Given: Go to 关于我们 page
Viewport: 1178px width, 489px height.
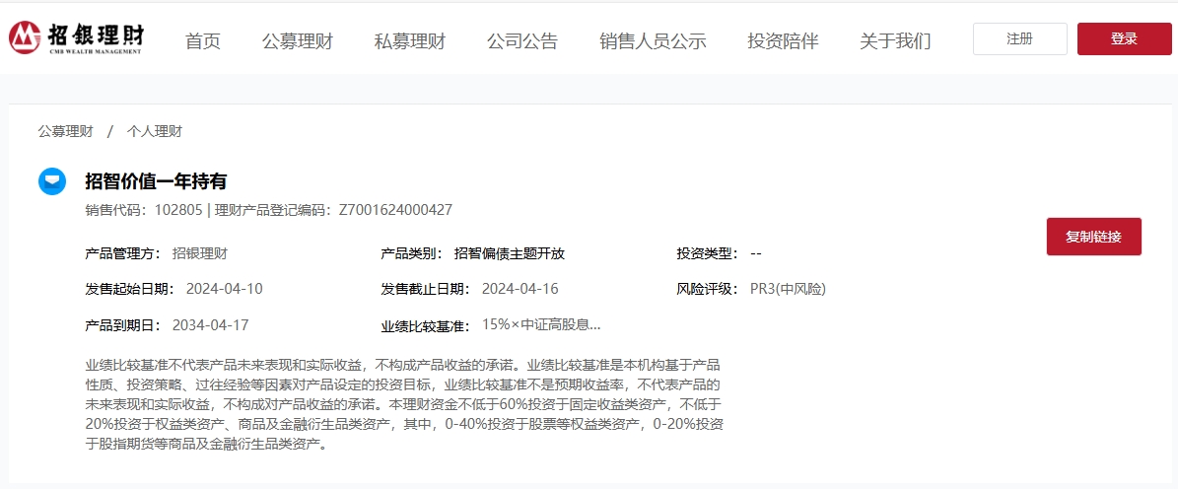Looking at the screenshot, I should [895, 41].
